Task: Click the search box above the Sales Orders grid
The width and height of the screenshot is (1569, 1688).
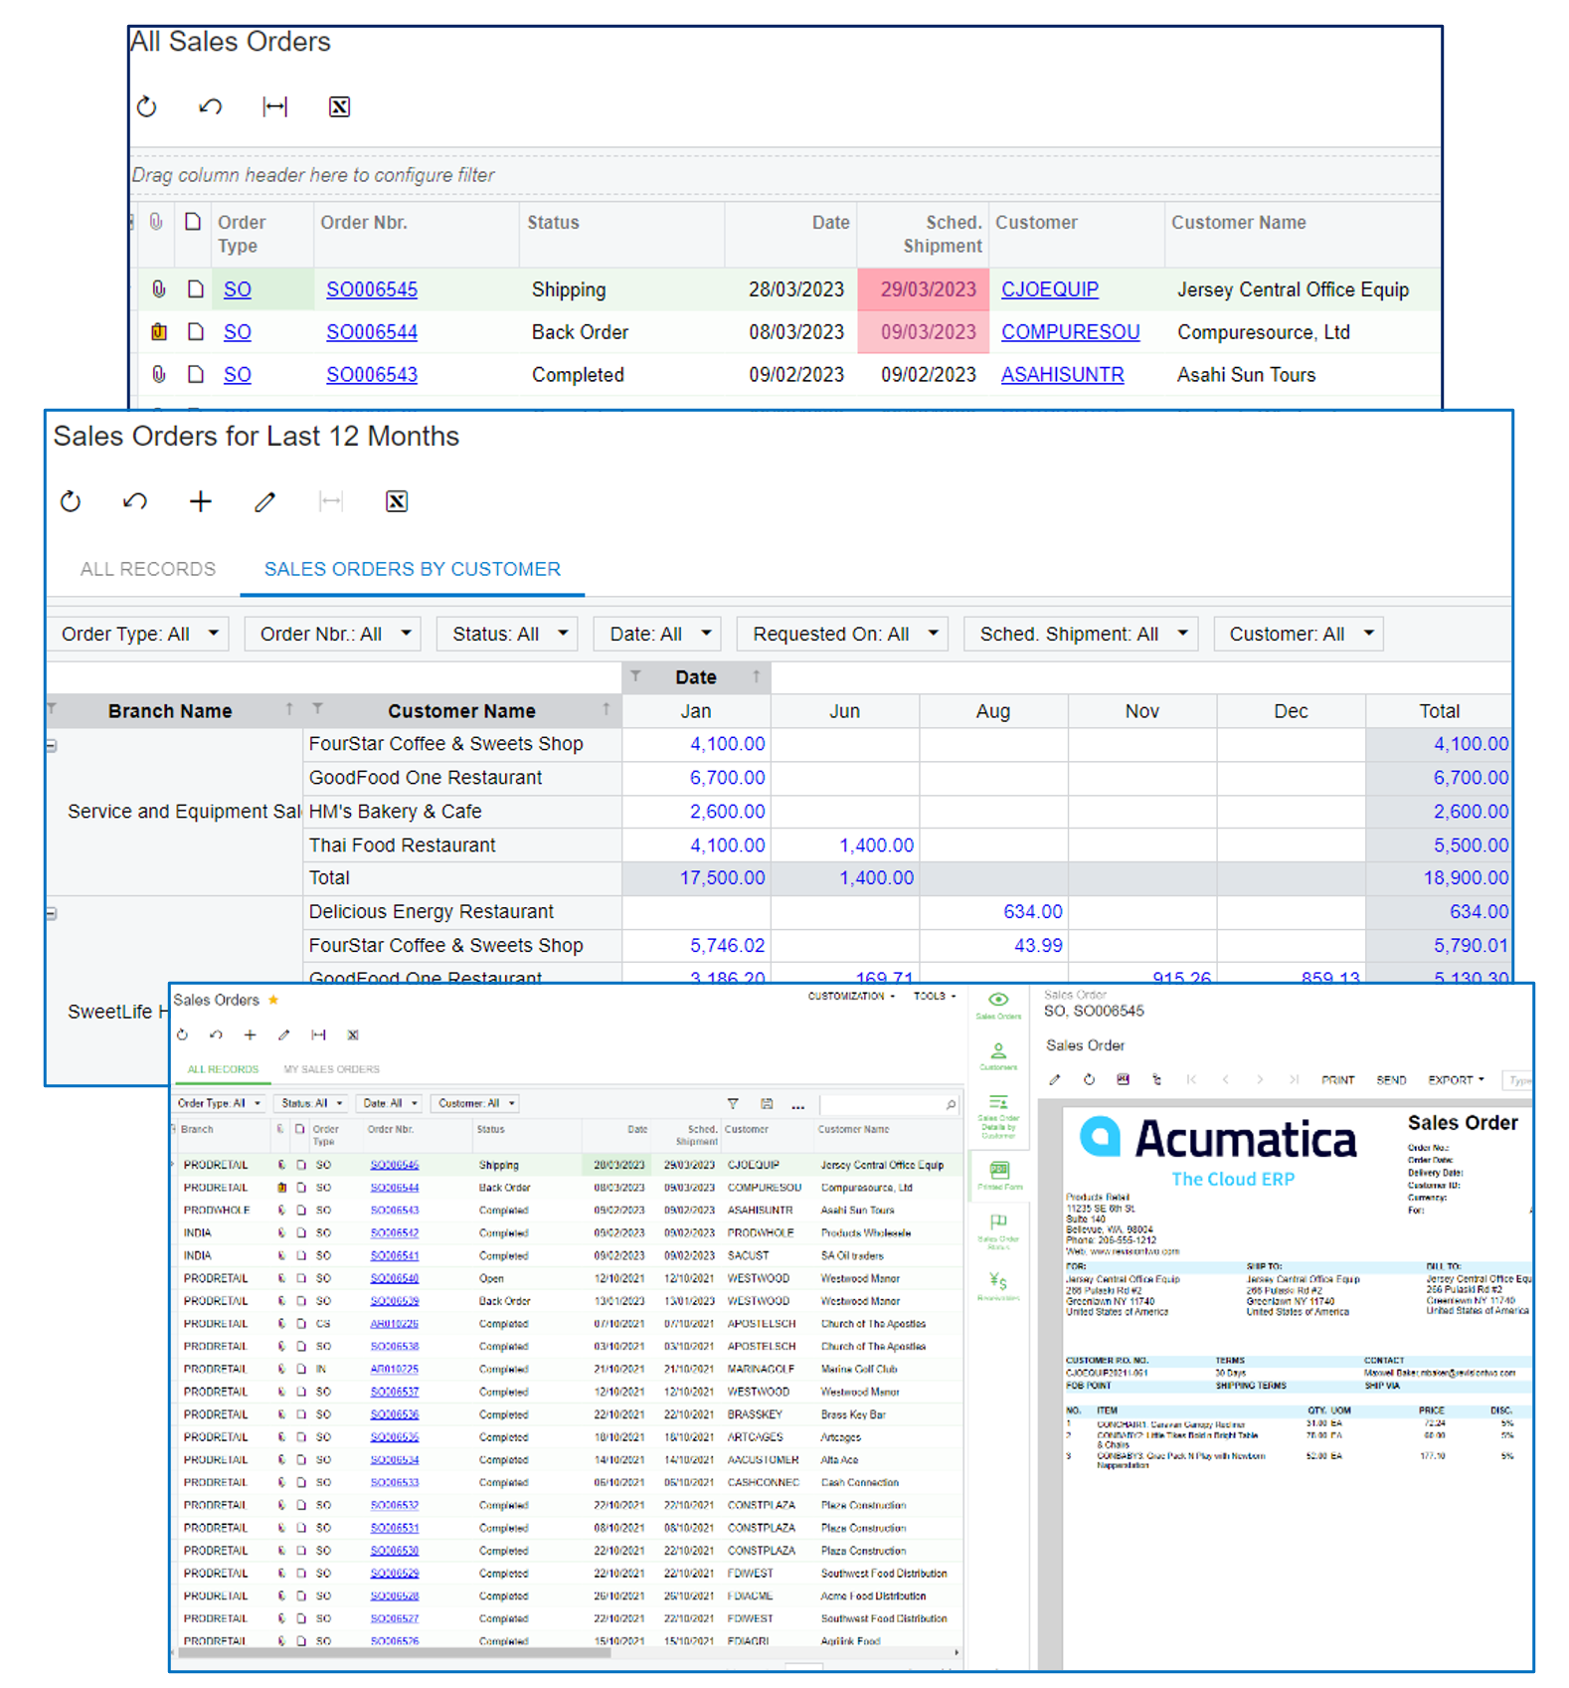Action: pos(883,1104)
